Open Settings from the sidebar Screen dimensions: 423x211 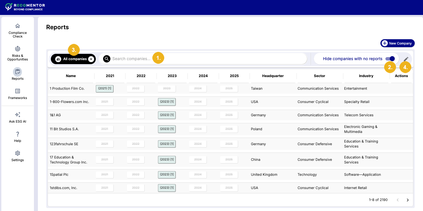coord(18,156)
